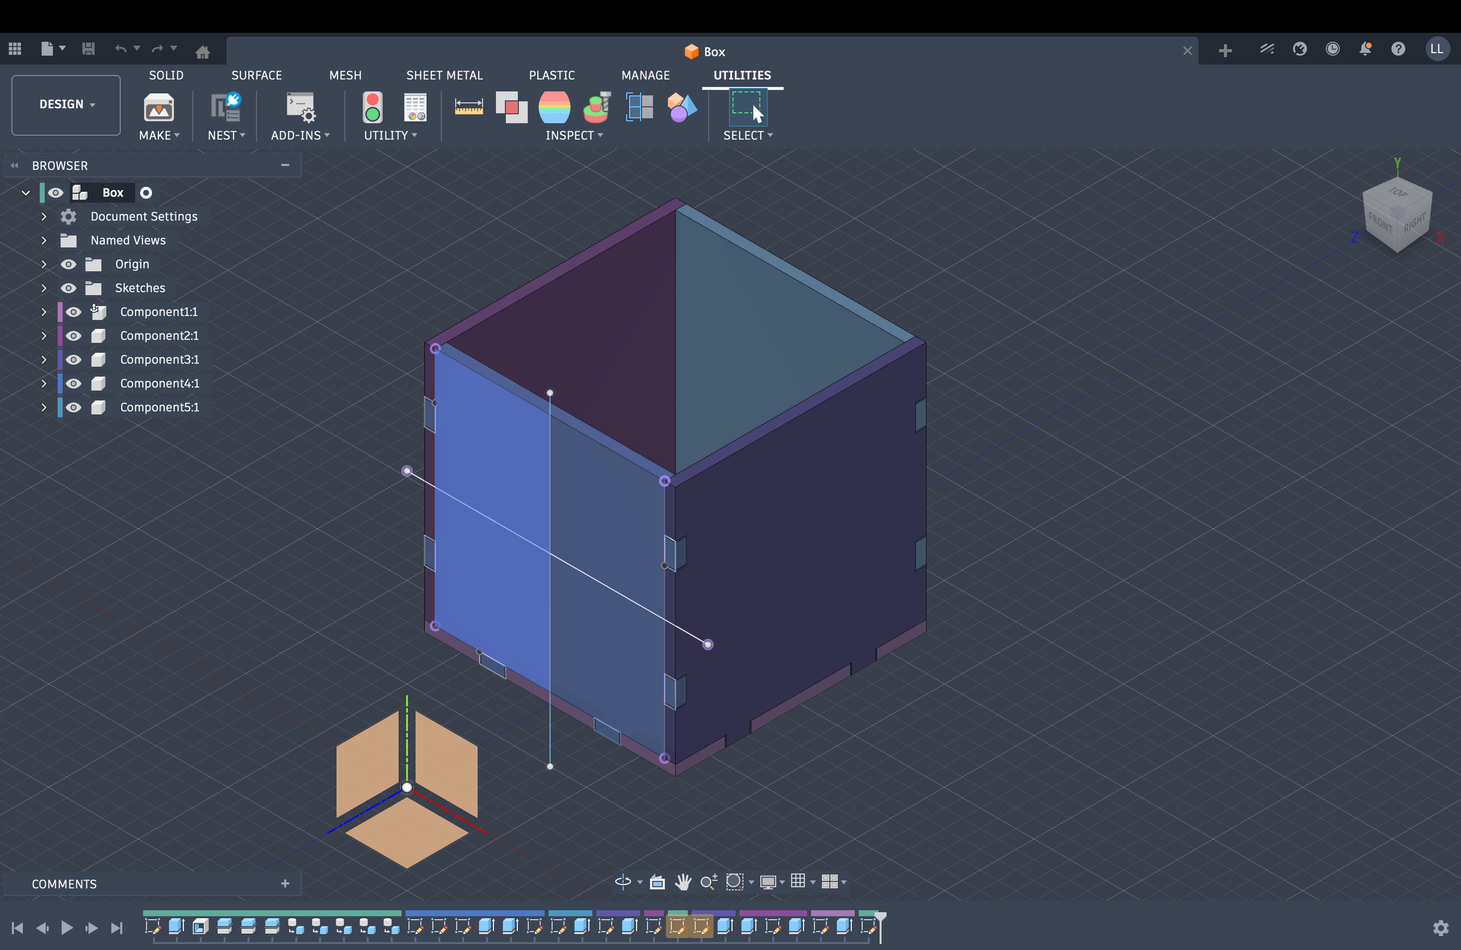
Task: Add a comment via the plus button
Action: [285, 884]
